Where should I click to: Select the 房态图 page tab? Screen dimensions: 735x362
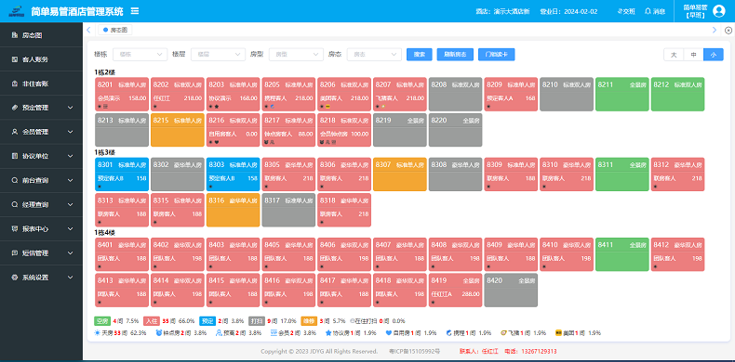click(114, 30)
